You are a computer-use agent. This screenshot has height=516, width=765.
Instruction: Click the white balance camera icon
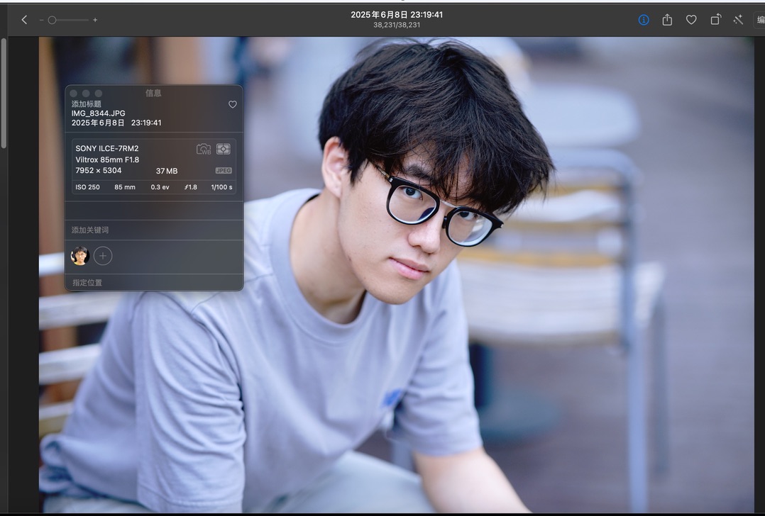[204, 149]
